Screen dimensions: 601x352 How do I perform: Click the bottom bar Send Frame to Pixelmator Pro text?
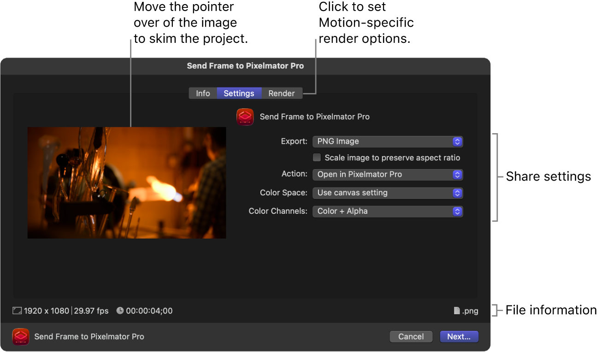[x=89, y=337]
